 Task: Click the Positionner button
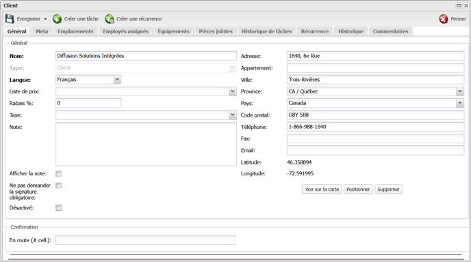358,189
